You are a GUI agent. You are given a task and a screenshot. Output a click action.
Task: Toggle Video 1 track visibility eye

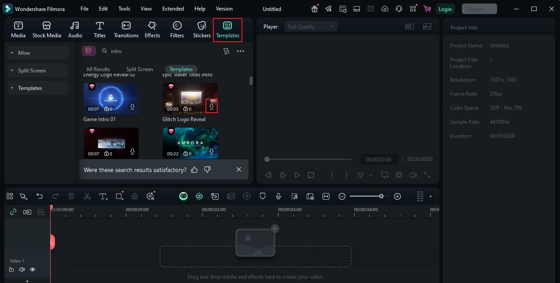point(33,269)
